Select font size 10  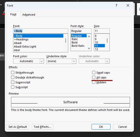[99, 42]
